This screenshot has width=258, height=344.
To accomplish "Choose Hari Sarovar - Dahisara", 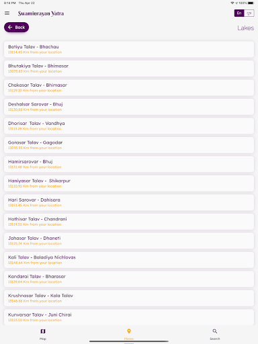I will (x=129, y=202).
